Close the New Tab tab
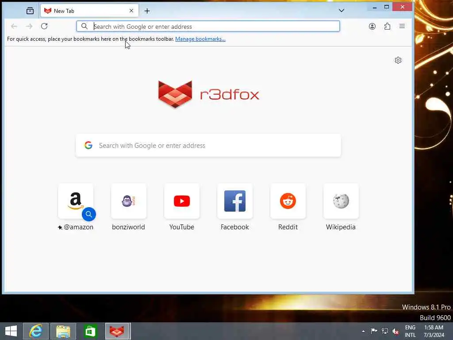The image size is (453, 340). click(131, 11)
